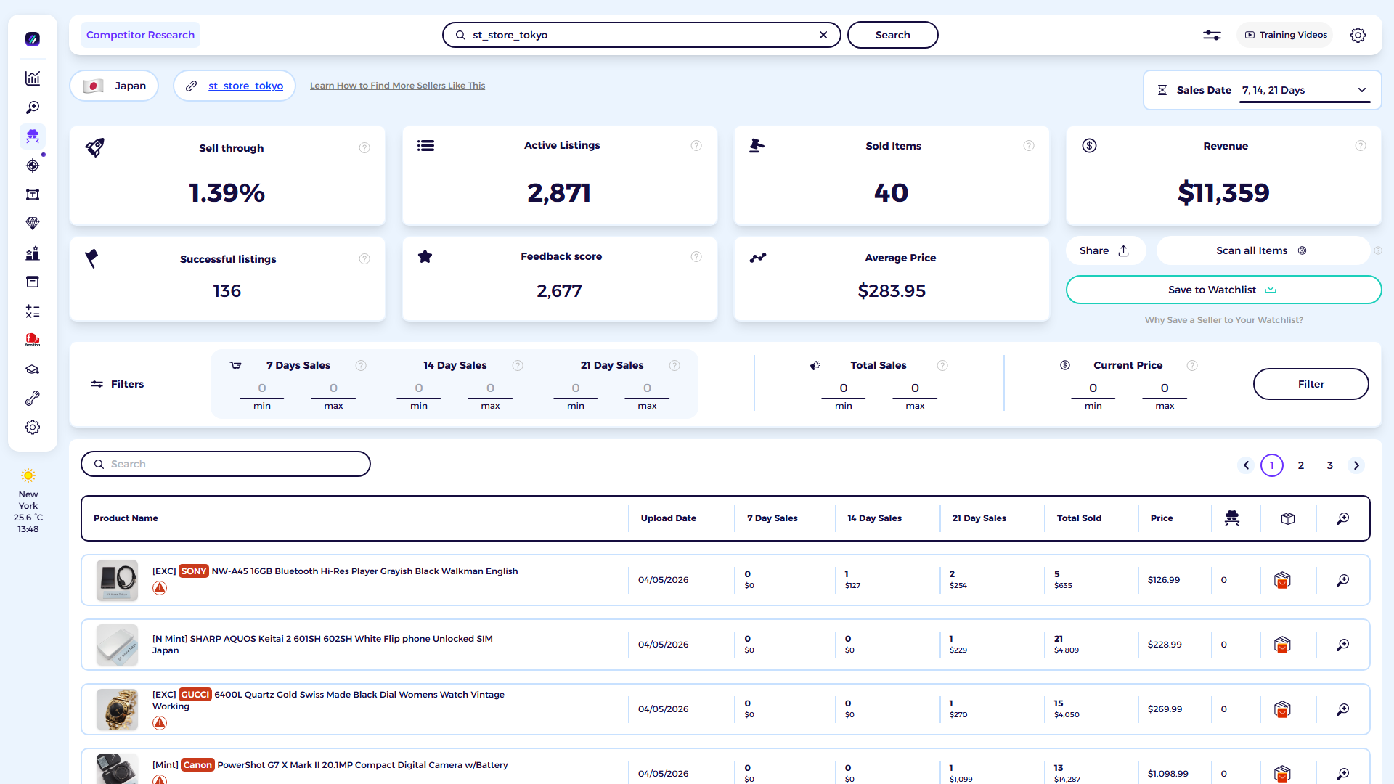
Task: Open the settings gear in the sidebar
Action: 33,428
